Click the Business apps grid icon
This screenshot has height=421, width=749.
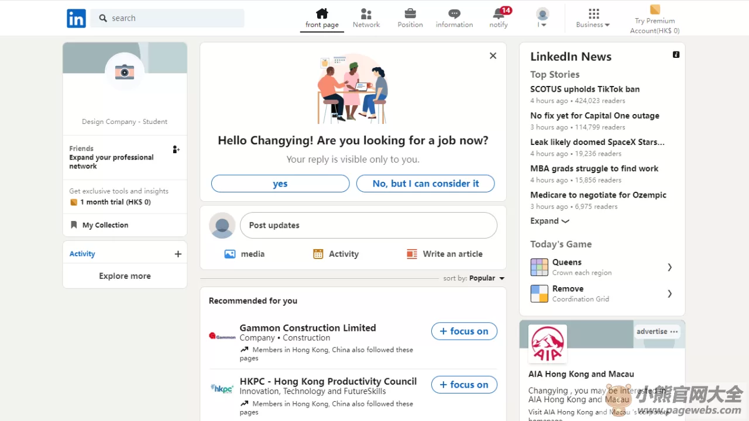point(594,13)
